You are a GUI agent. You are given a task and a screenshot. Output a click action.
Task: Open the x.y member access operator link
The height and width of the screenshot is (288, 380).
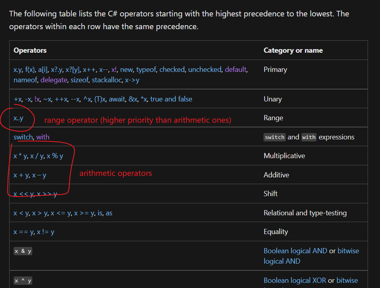coord(18,70)
